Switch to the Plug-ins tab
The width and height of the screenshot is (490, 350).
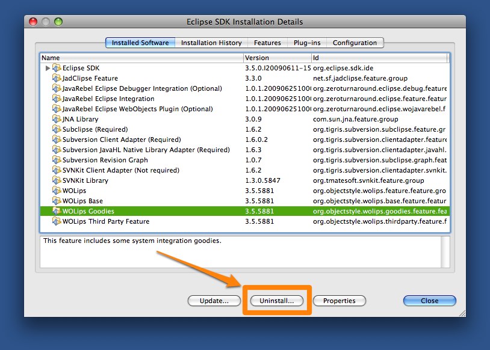306,43
